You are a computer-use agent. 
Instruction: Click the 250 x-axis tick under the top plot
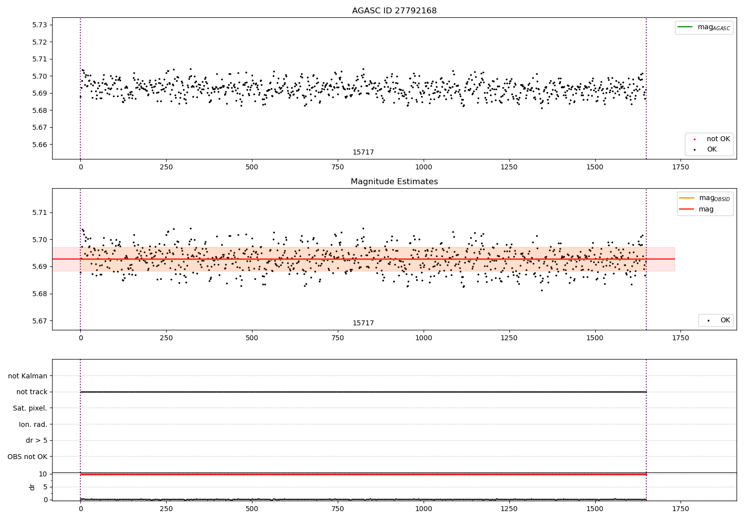pyautogui.click(x=166, y=167)
